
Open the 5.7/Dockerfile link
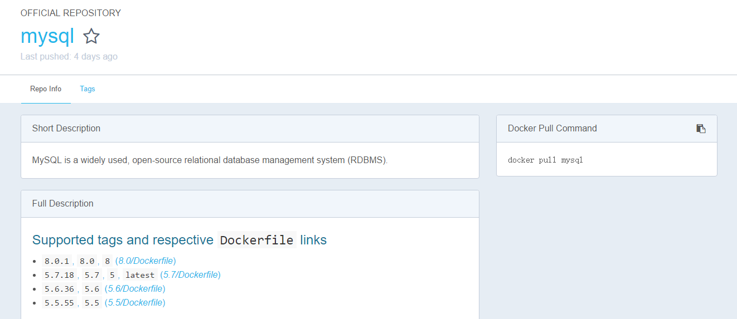[190, 275]
